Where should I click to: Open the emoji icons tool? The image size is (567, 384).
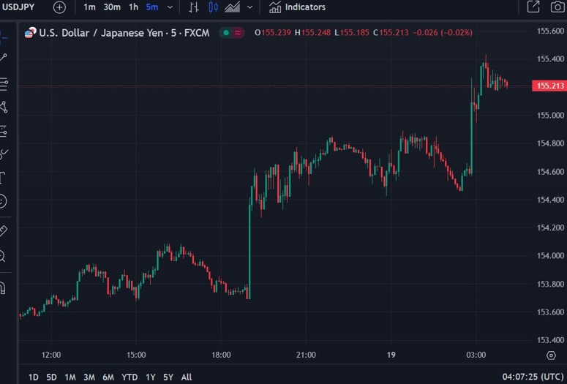(x=3, y=201)
